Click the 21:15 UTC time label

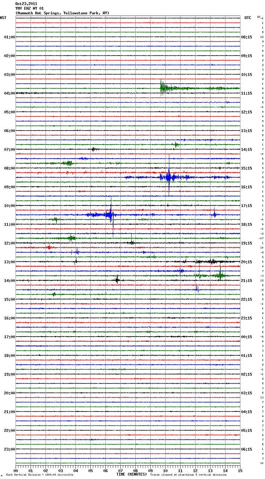click(x=247, y=280)
